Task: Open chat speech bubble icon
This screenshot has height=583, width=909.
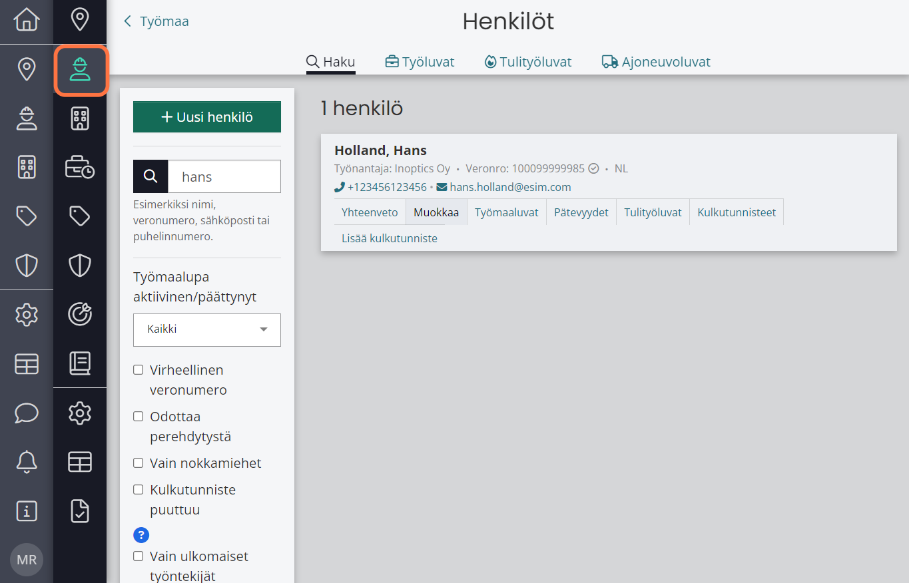Action: click(x=27, y=412)
